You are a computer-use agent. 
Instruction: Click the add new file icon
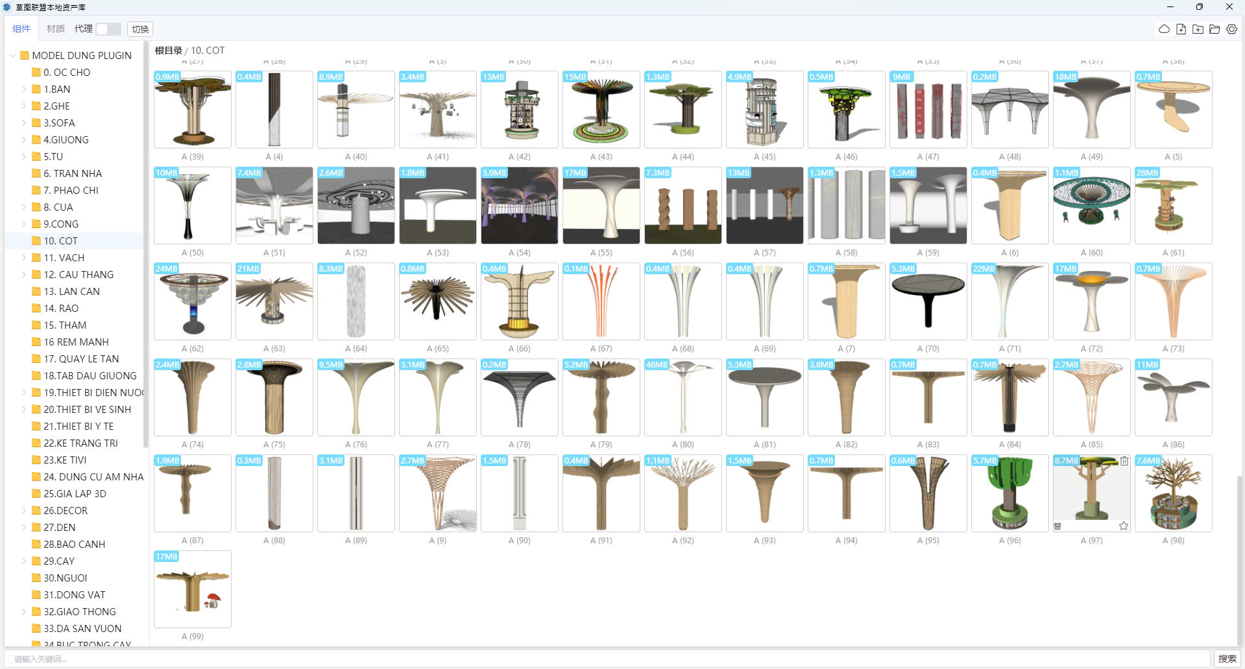(x=1181, y=29)
